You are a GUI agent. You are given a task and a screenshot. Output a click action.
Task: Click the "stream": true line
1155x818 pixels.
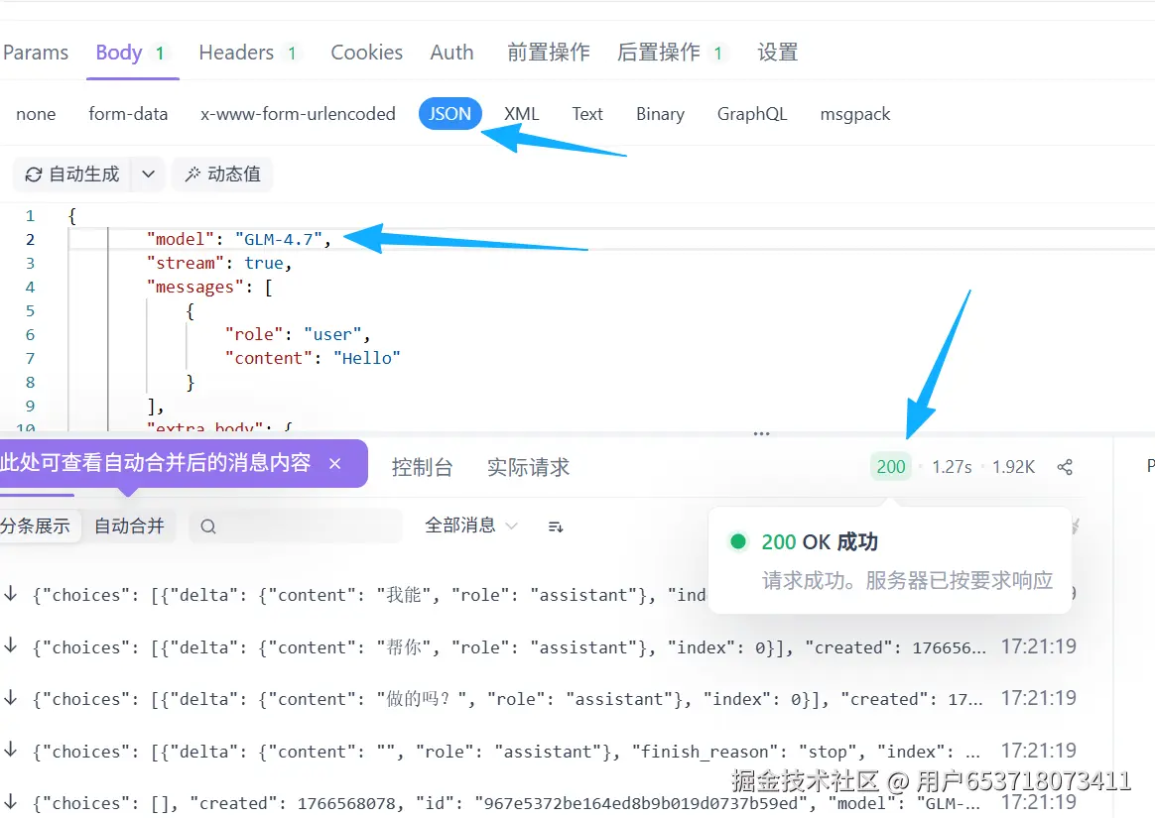(x=219, y=263)
